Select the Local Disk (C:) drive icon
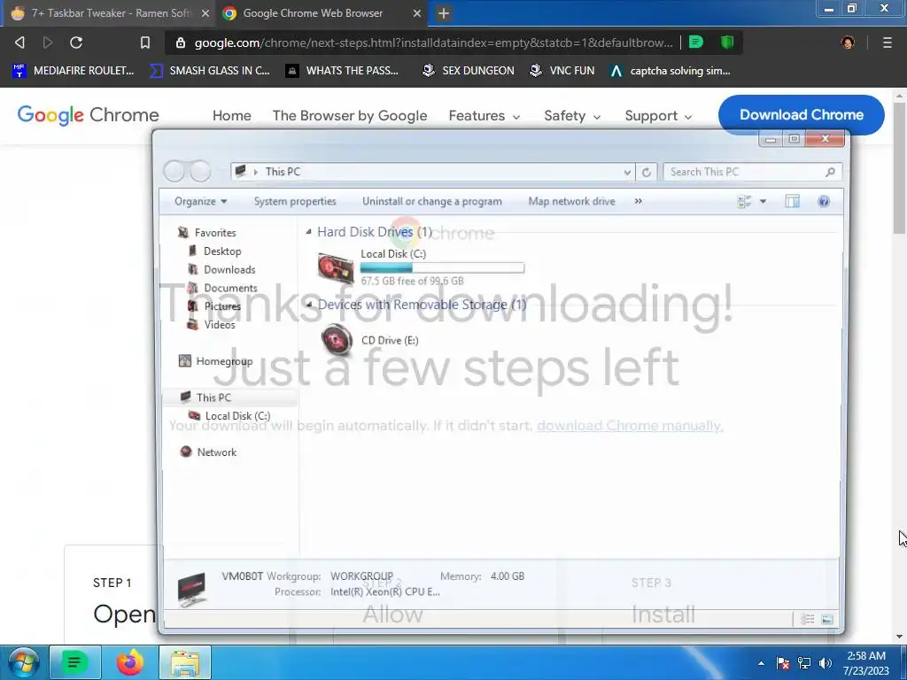This screenshot has width=907, height=680. [x=336, y=268]
